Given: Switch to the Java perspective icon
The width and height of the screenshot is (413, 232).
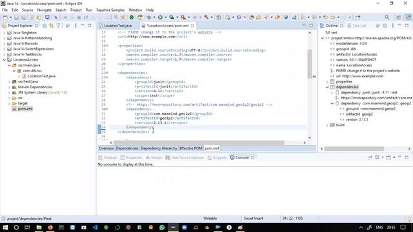Looking at the screenshot, I should pos(408,17).
